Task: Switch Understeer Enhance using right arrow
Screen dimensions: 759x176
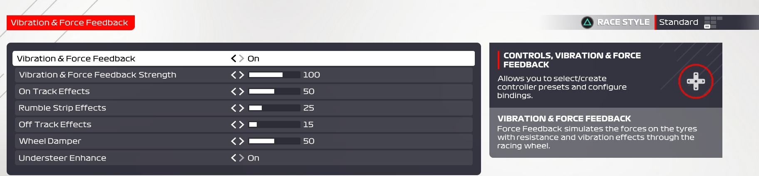Action: pos(241,158)
